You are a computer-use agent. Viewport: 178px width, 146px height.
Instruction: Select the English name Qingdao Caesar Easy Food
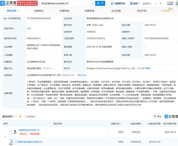click(x=111, y=68)
